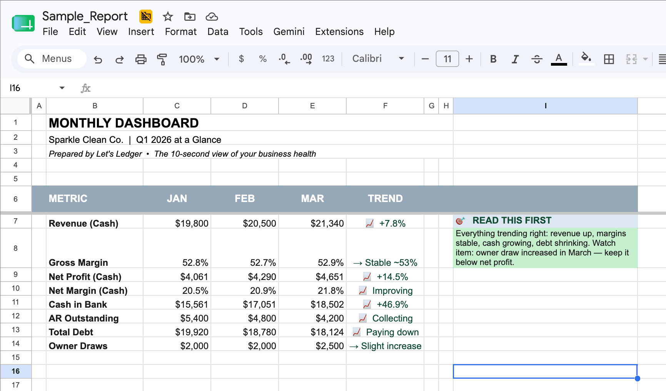This screenshot has height=391, width=666.
Task: Move document using the folder icon
Action: (x=190, y=17)
